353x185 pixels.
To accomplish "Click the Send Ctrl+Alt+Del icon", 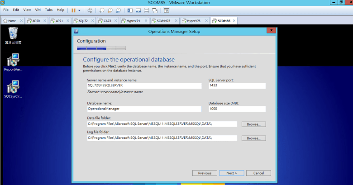I will (90, 10).
